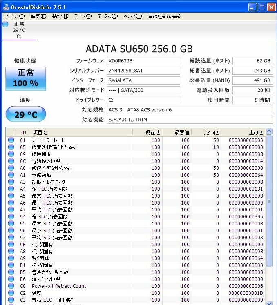Click status orb for 96 最小 SLC 消去回数
Image resolution: width=277 pixels, height=305 pixels.
tap(11, 230)
